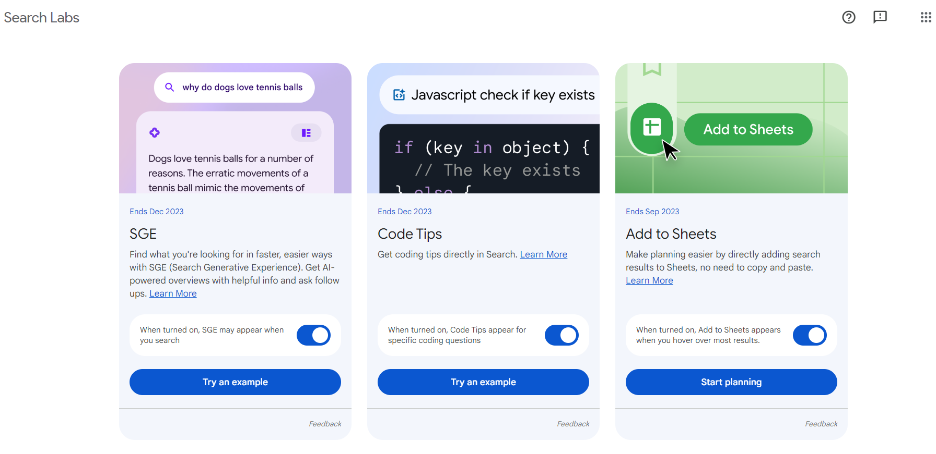Click Feedback link on Add to Sheets card
The height and width of the screenshot is (454, 936).
[x=821, y=424]
